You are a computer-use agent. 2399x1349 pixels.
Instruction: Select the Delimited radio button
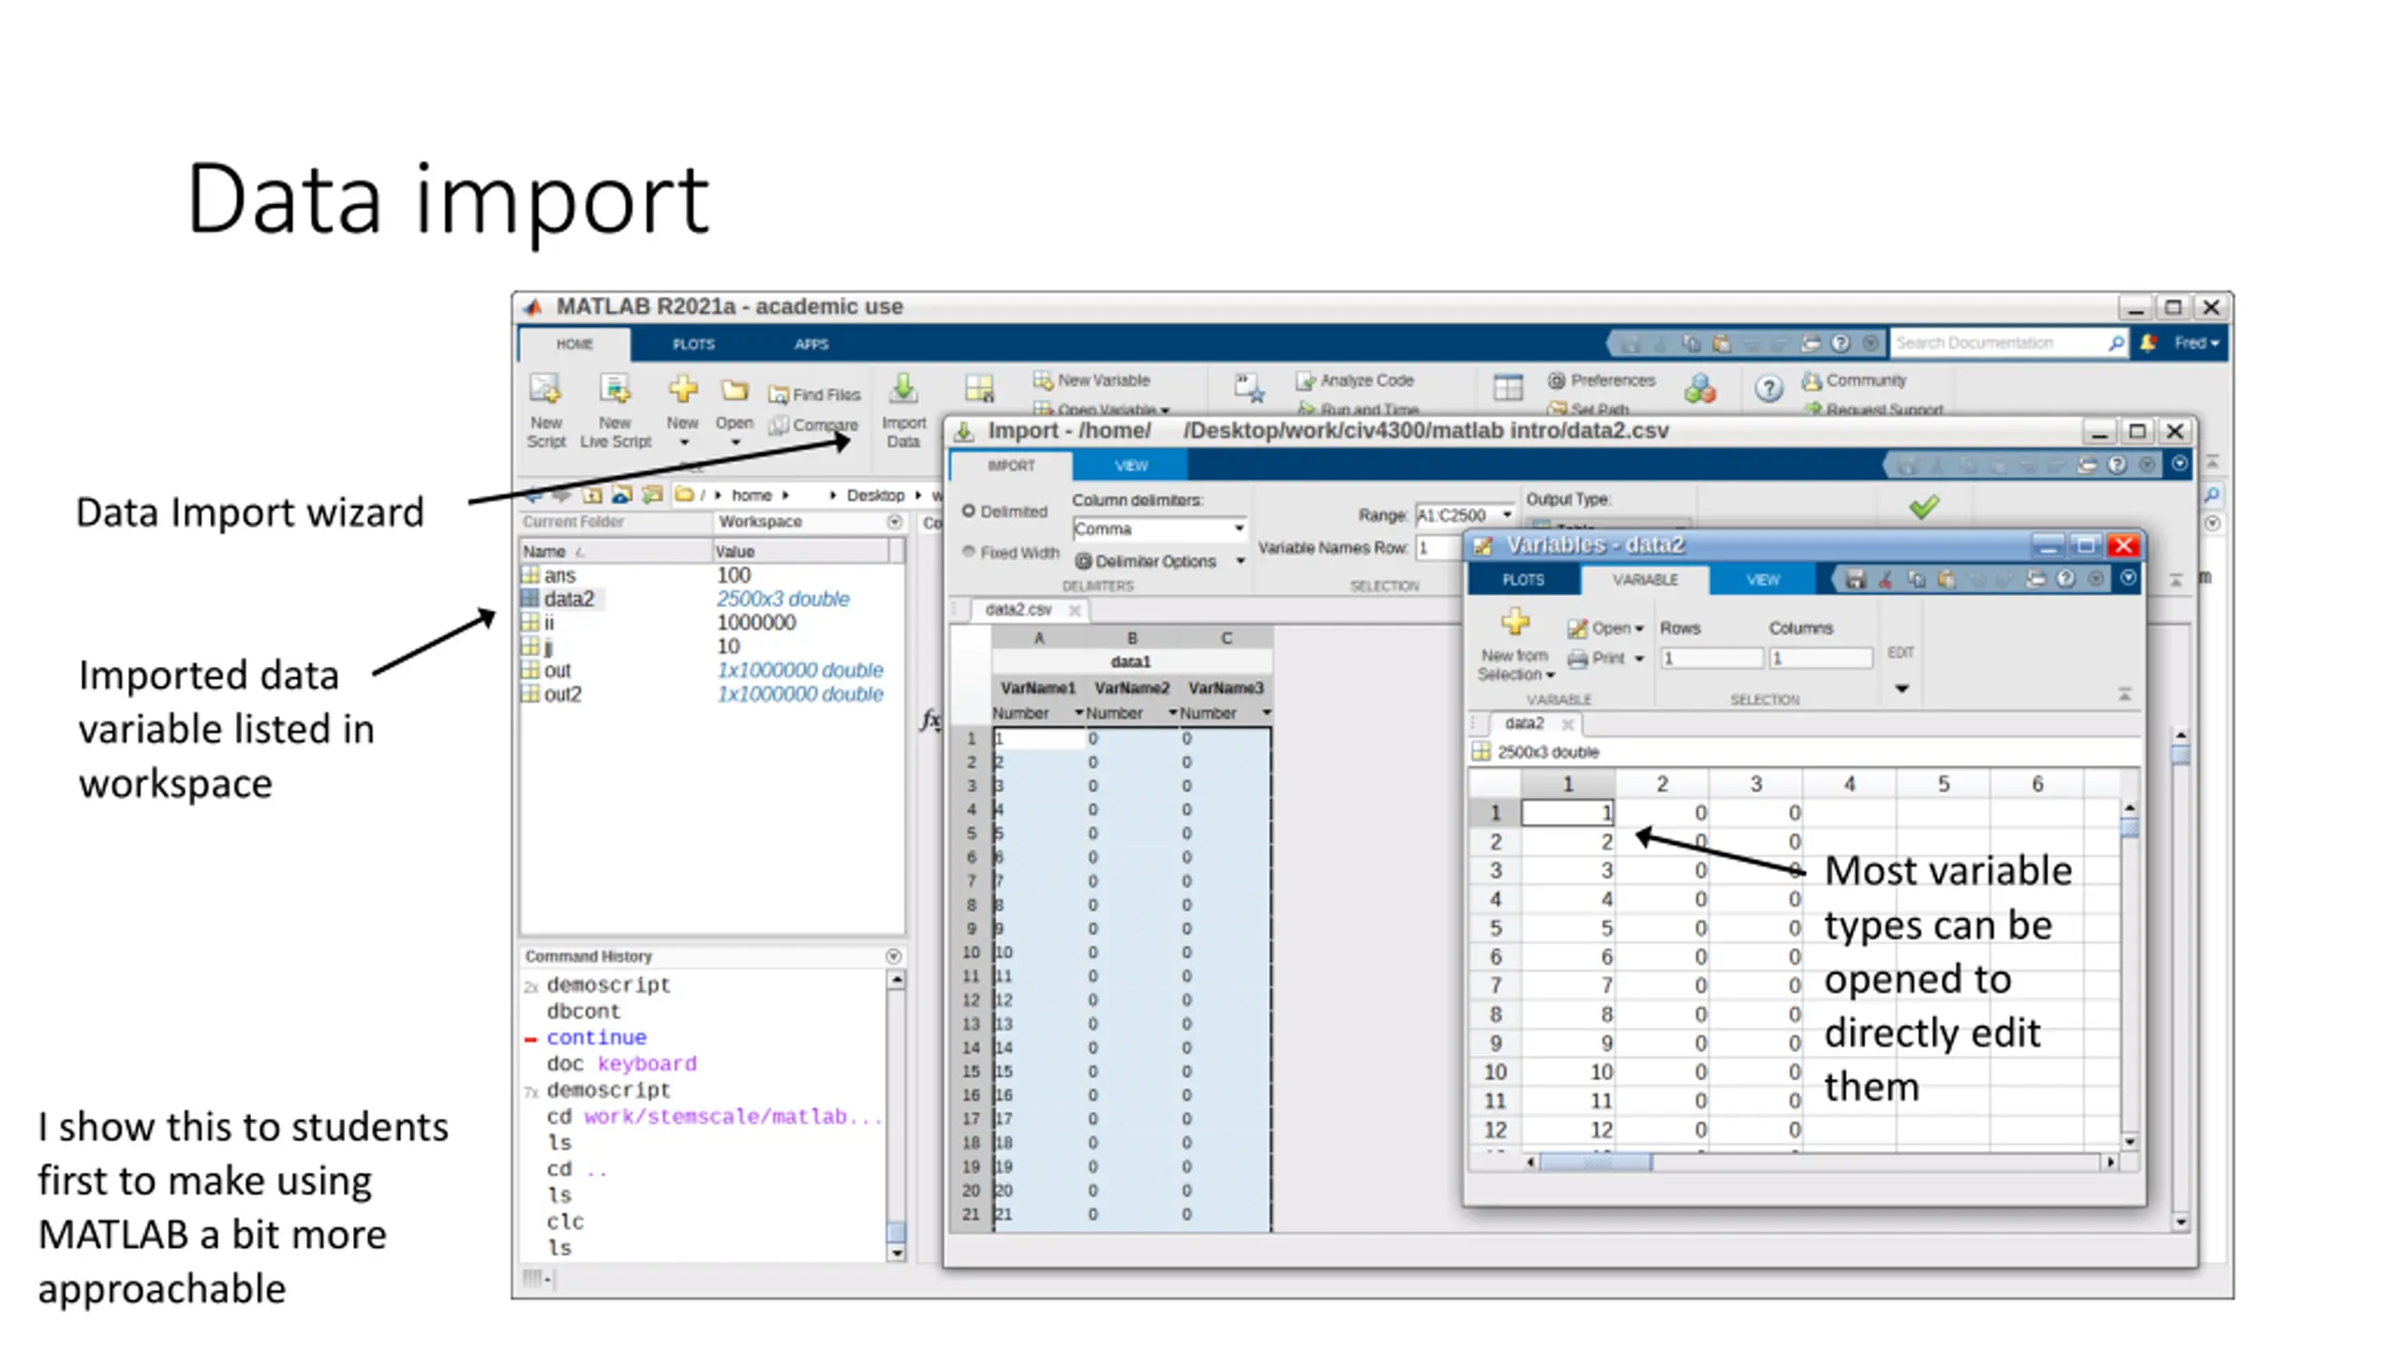pos(969,511)
